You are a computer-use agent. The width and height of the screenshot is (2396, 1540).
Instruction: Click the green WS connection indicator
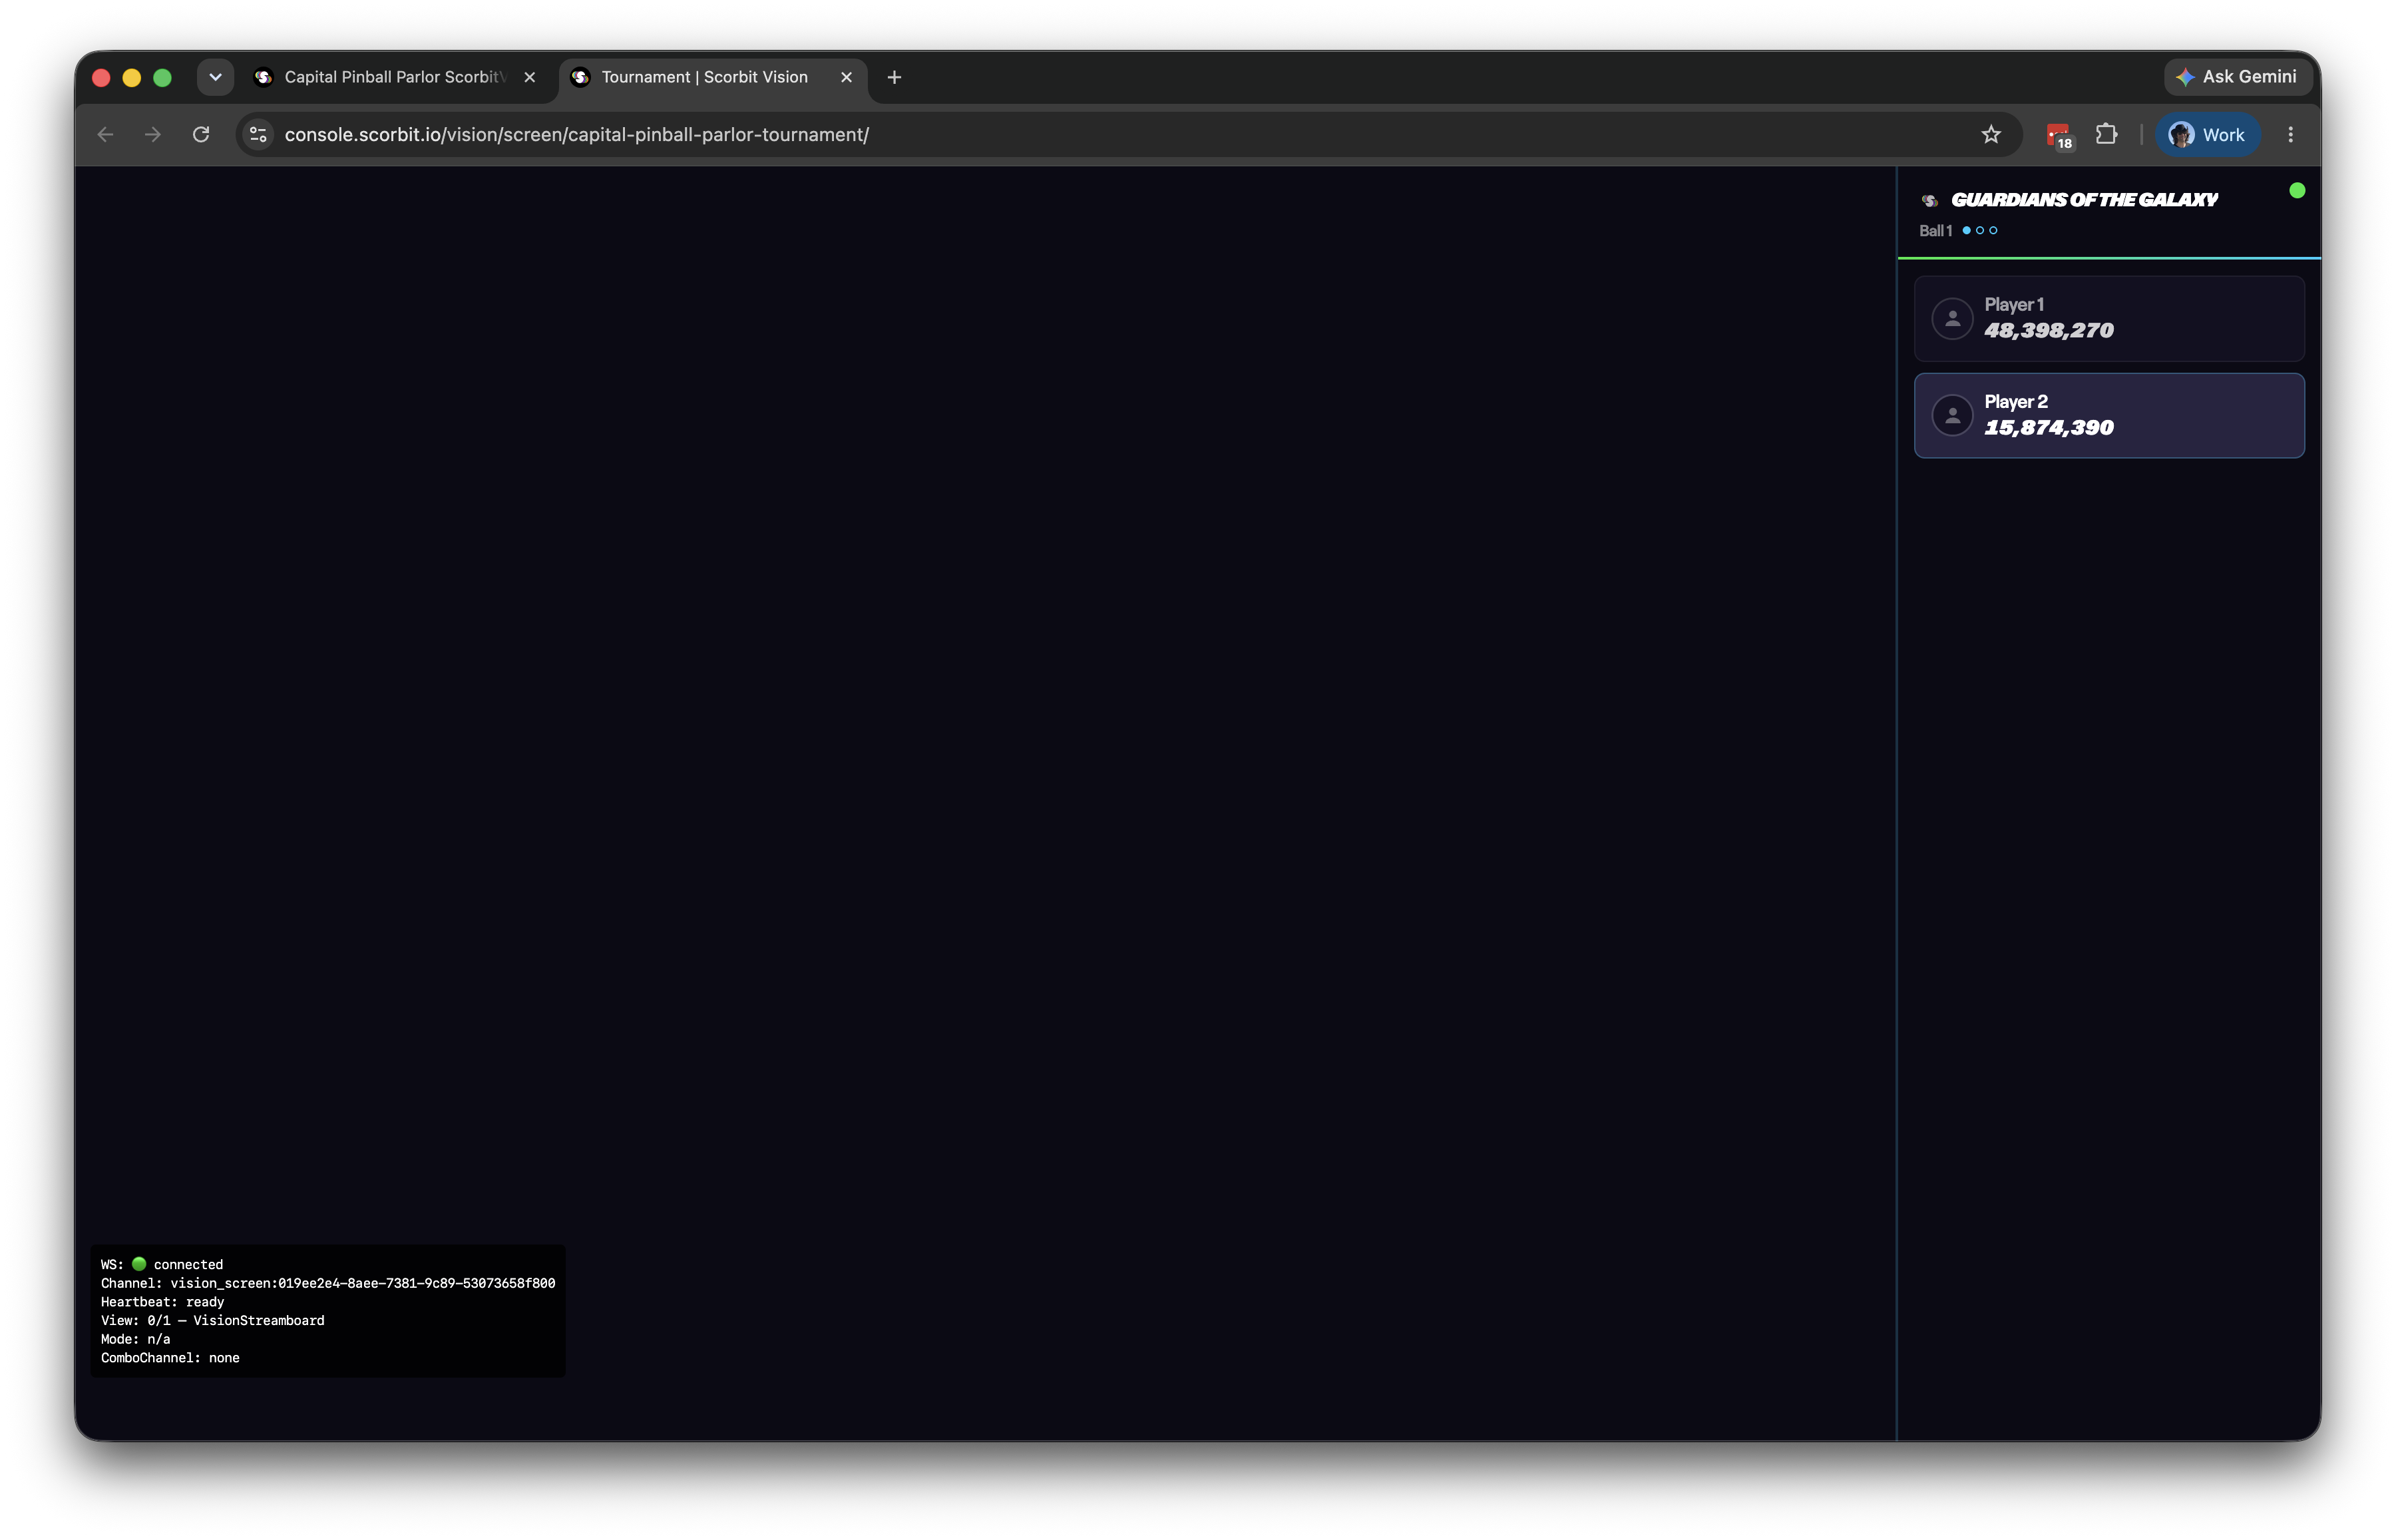(139, 1264)
